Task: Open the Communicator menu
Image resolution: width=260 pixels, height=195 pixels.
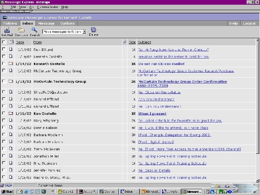Action: (48, 7)
